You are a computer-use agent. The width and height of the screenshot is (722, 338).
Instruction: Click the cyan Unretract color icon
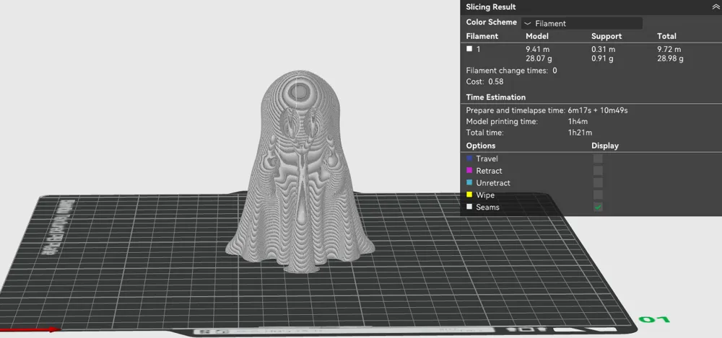click(469, 182)
